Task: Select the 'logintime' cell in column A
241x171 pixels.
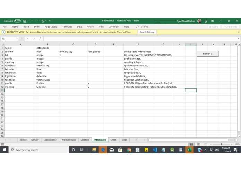Action: coord(20,76)
